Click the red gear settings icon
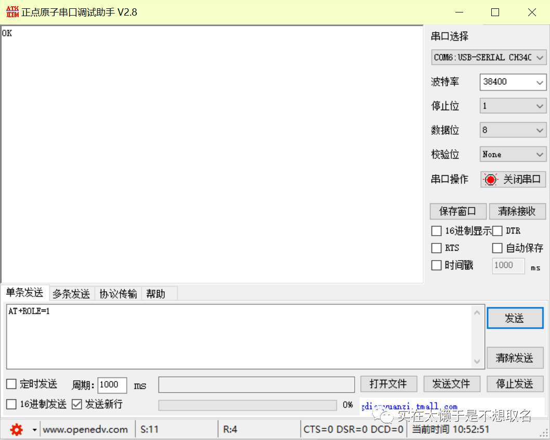This screenshot has width=550, height=440. 17,429
